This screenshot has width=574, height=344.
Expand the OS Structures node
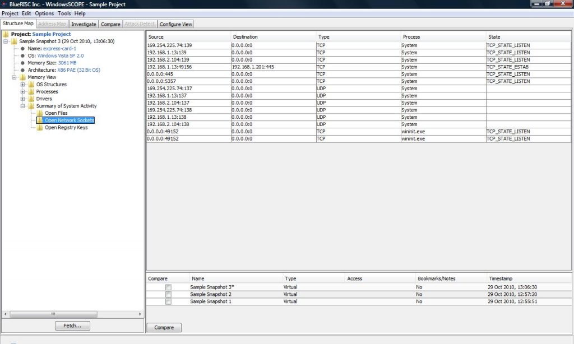point(22,85)
